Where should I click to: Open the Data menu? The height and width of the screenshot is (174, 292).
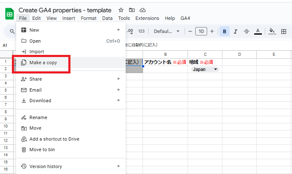click(x=107, y=18)
